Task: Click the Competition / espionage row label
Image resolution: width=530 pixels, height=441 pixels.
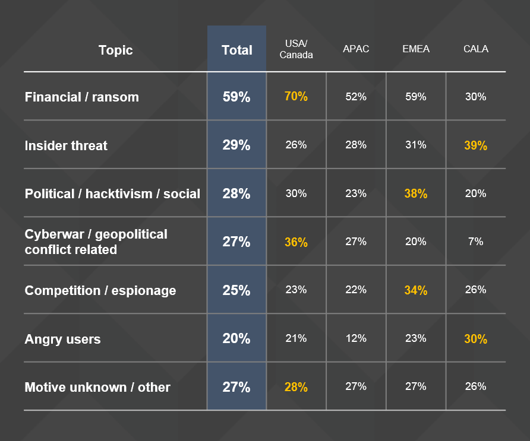Action: click(x=100, y=291)
